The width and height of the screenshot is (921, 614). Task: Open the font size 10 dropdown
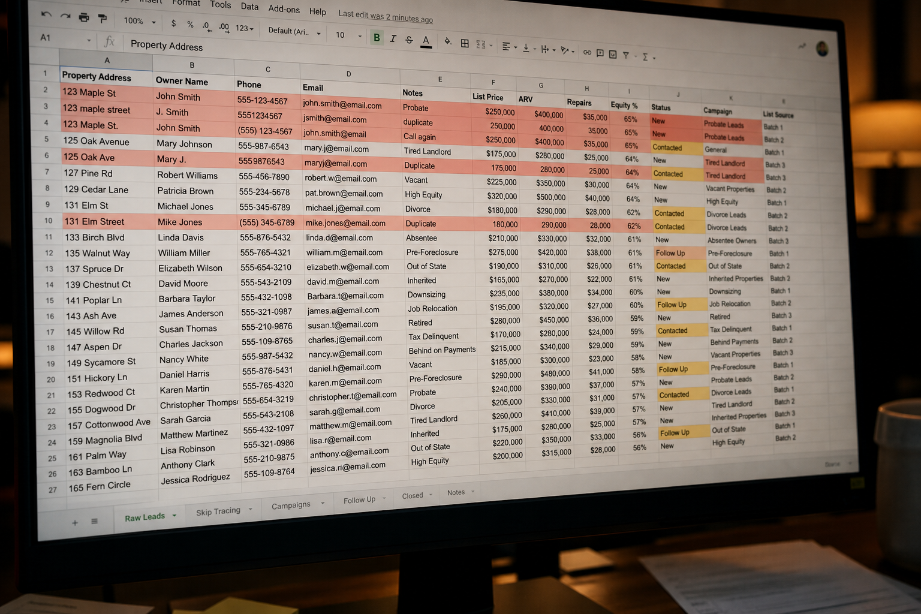[348, 35]
